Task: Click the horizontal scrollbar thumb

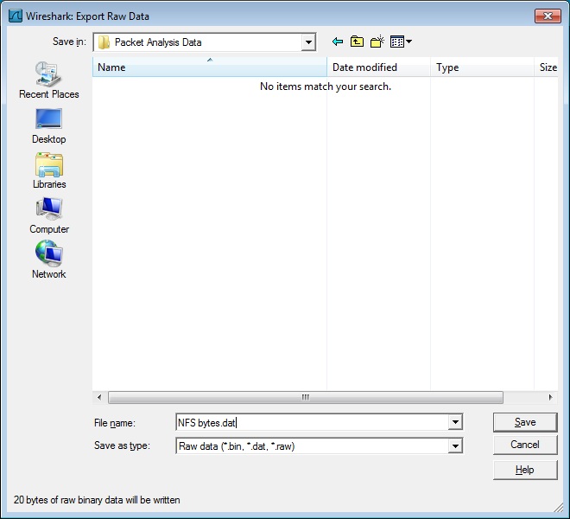Action: (305, 398)
